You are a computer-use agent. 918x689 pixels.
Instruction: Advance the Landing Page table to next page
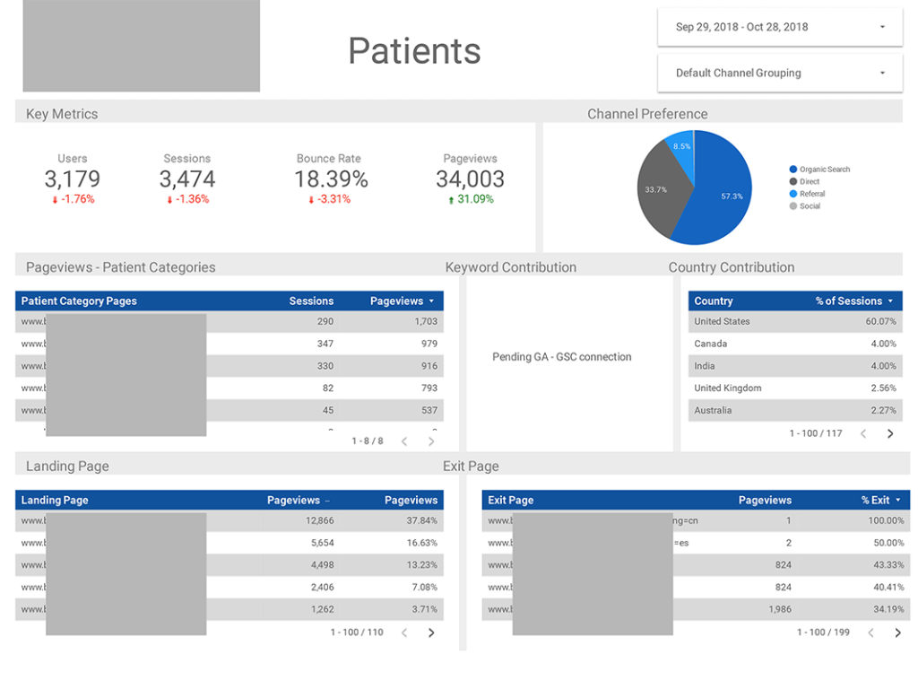pyautogui.click(x=431, y=632)
